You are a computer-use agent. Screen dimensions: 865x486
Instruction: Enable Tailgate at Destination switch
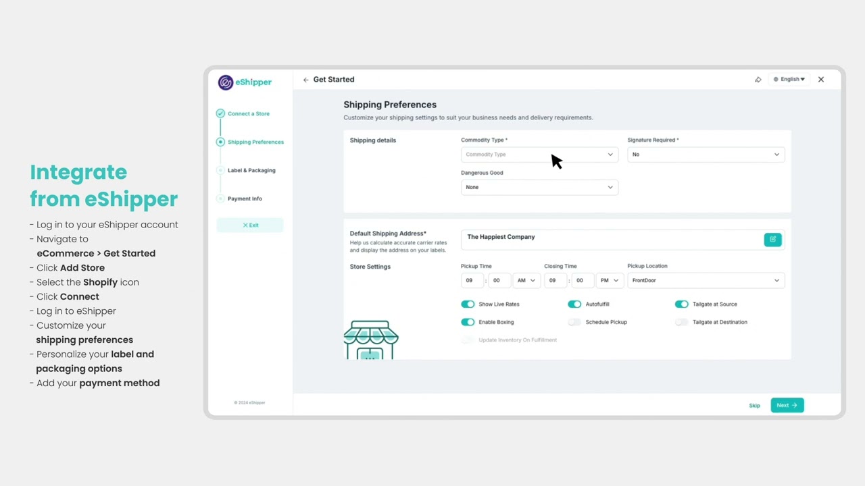(x=681, y=322)
